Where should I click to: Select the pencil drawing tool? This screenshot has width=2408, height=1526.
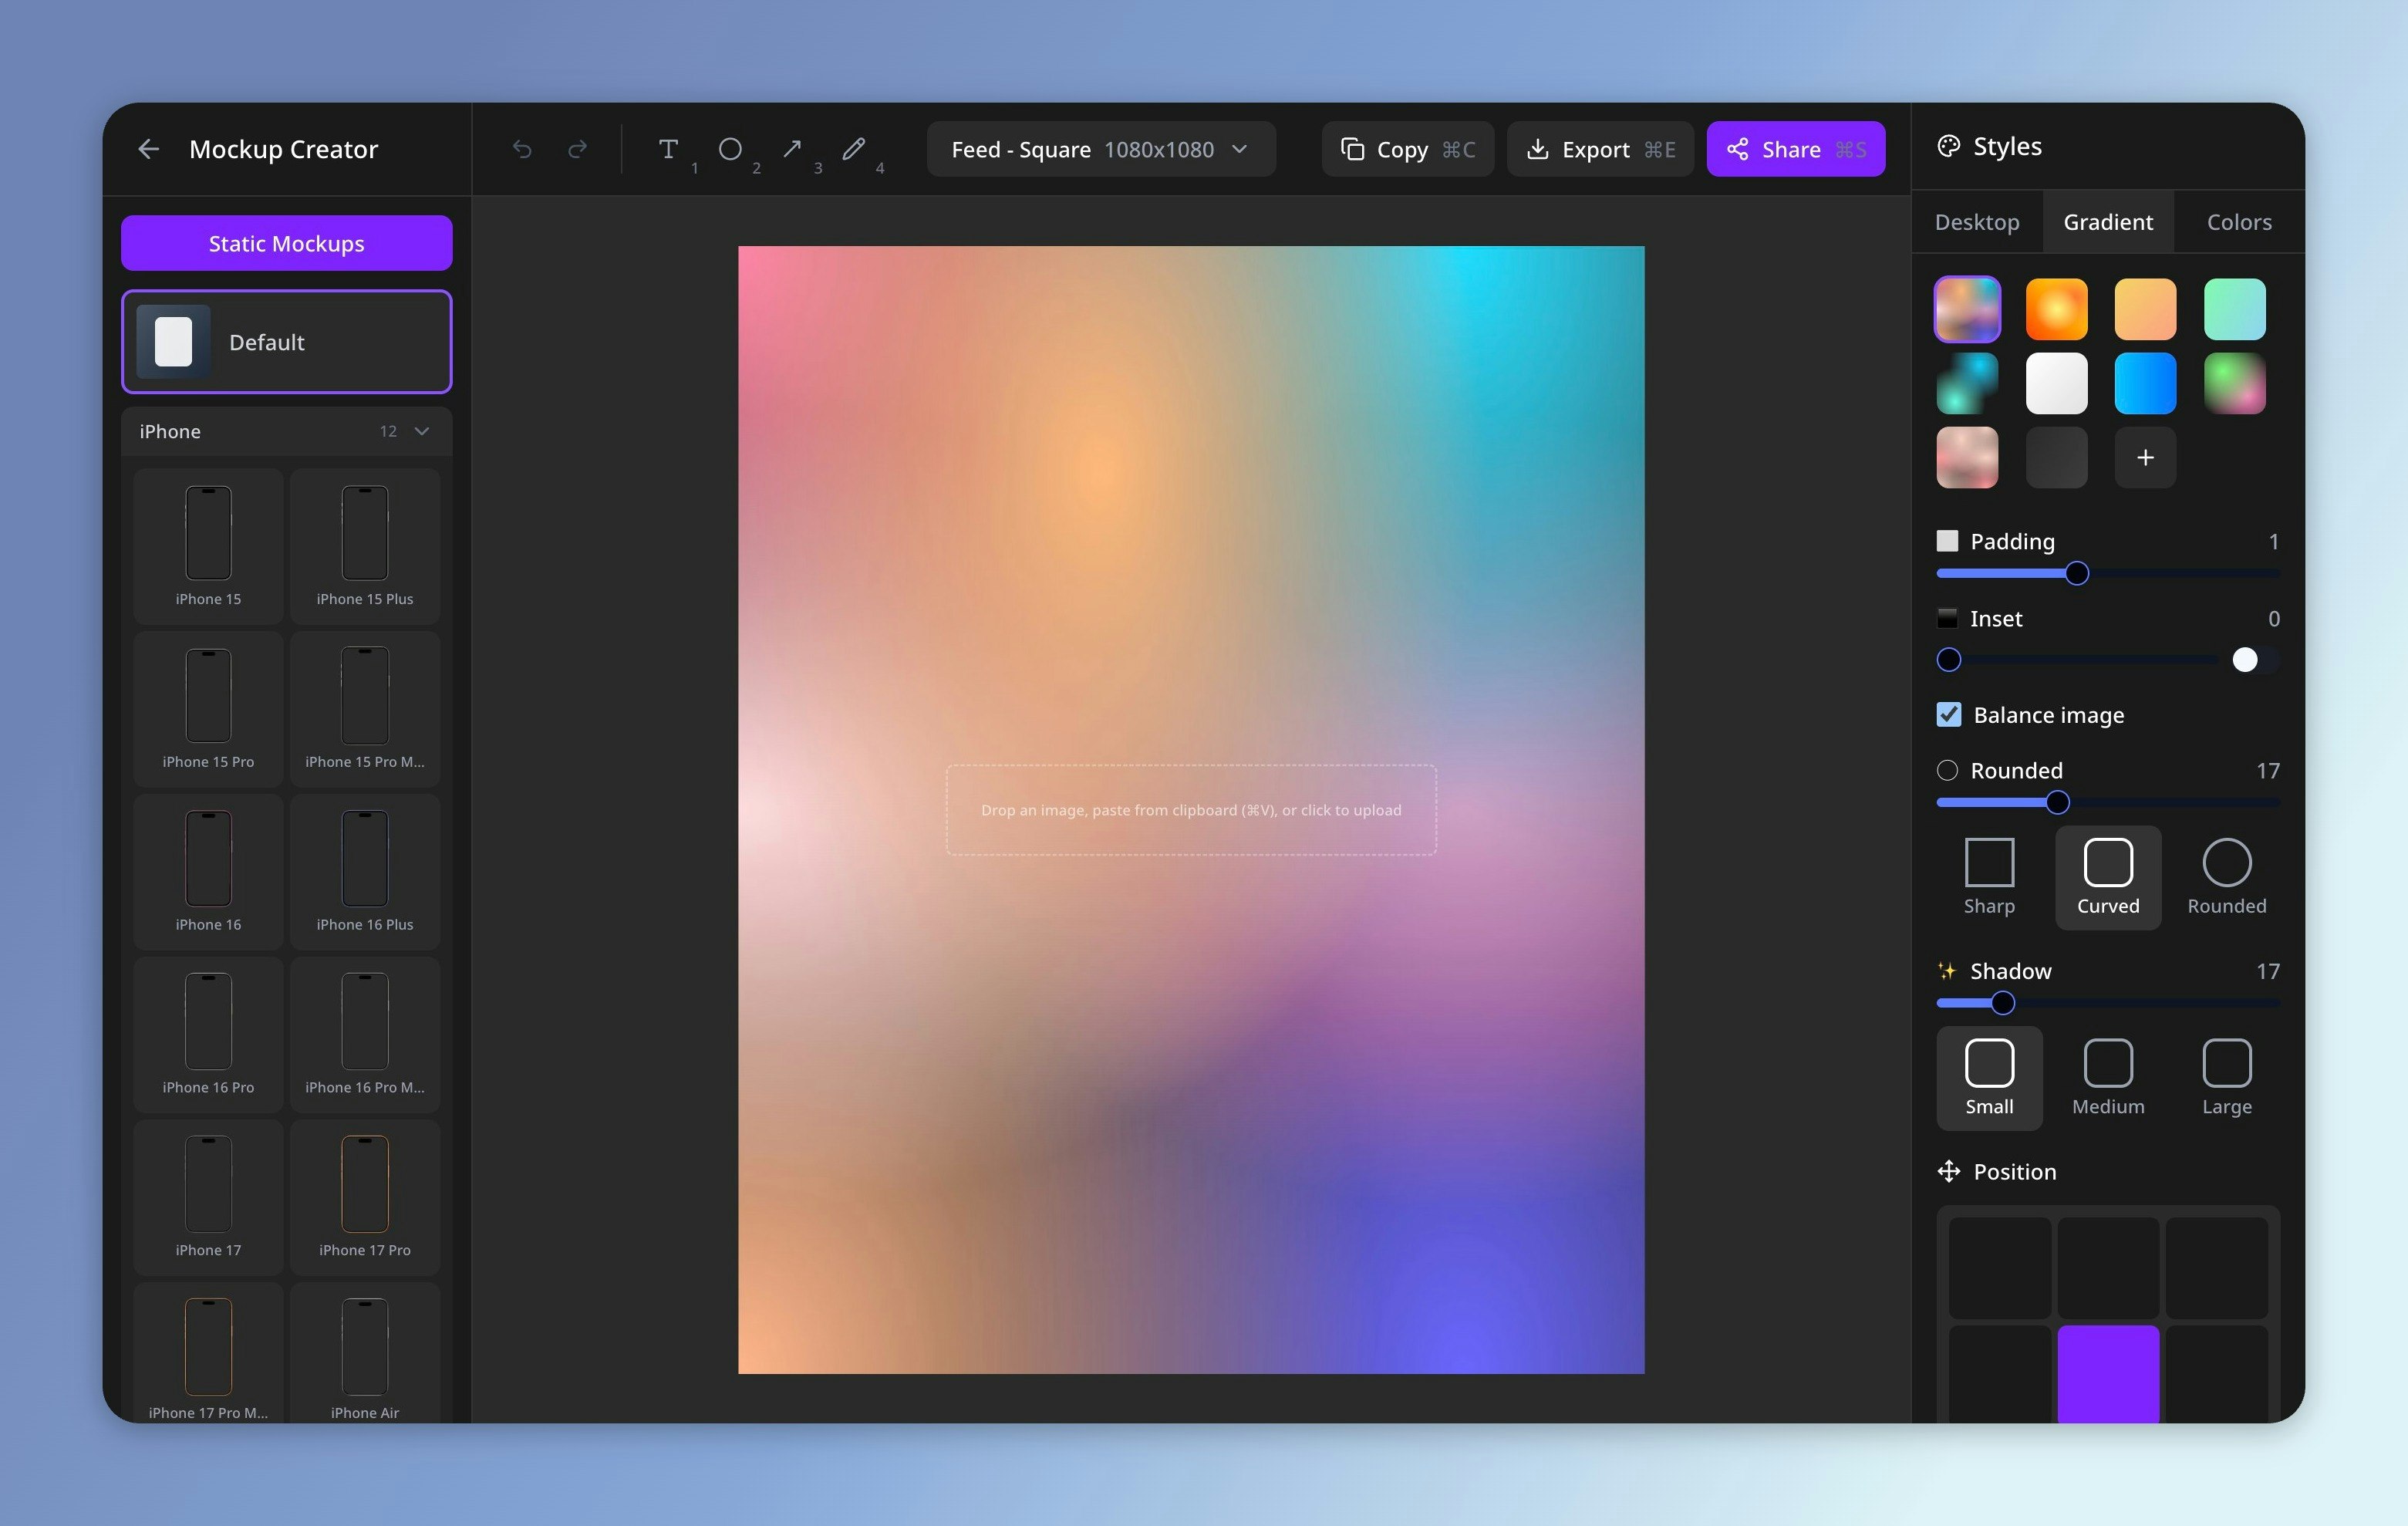(x=854, y=148)
